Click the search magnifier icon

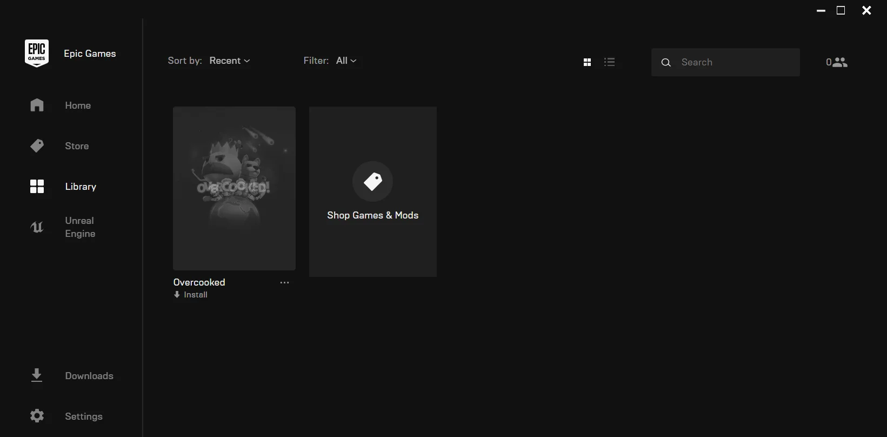(666, 63)
